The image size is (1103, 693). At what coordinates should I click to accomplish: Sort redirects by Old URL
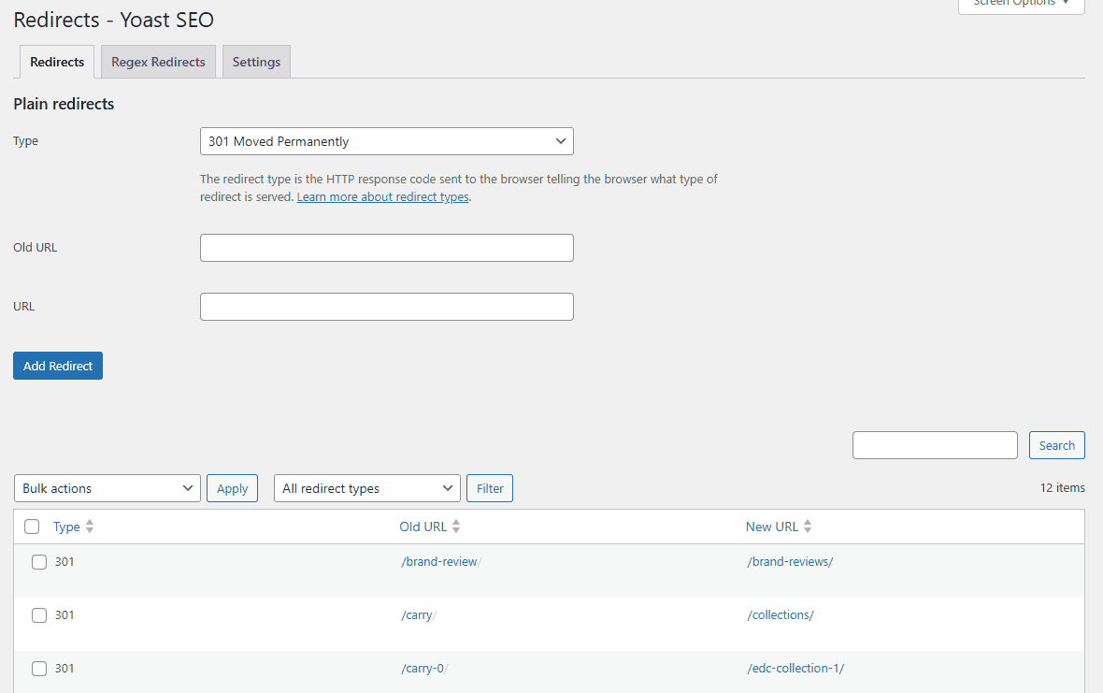pos(423,527)
